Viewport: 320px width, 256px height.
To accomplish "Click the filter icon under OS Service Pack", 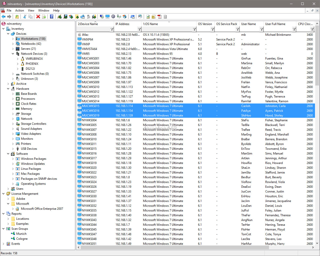I will click(x=237, y=29).
